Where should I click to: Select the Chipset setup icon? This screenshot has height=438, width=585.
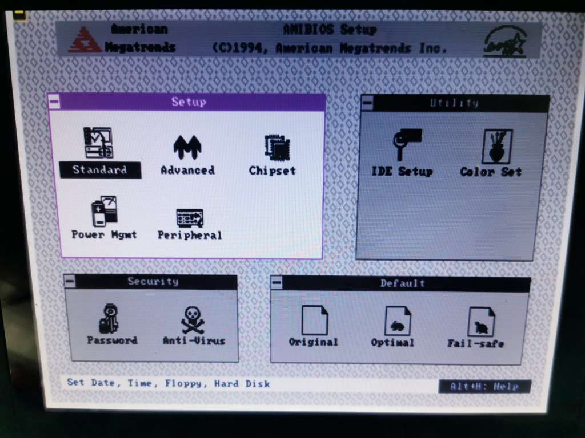coord(277,147)
